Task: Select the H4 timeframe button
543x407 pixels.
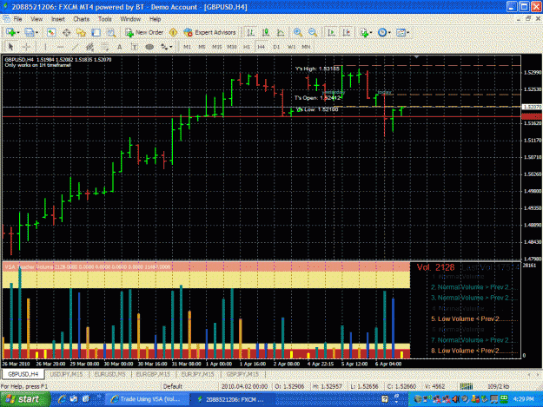Action: (262, 47)
